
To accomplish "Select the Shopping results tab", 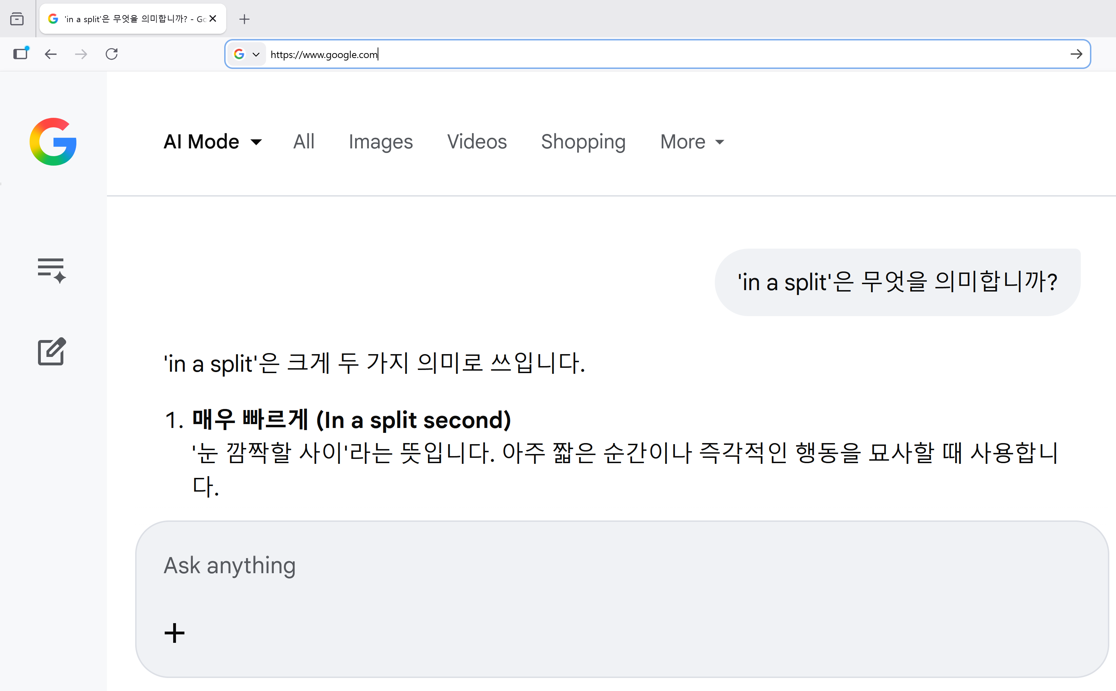I will [x=583, y=142].
